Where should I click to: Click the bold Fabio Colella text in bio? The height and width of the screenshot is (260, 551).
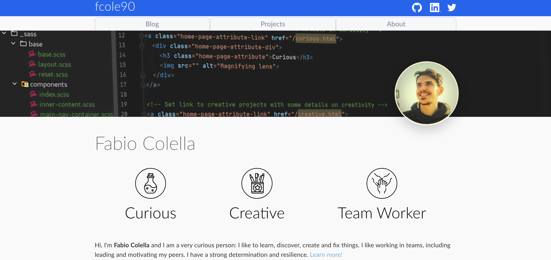point(132,245)
